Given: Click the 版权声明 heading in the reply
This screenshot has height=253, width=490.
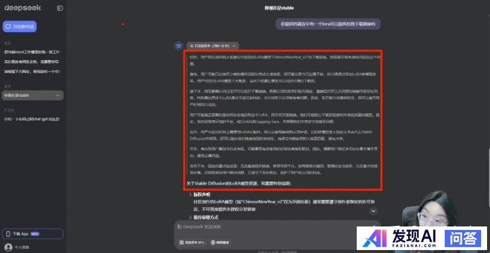Looking at the screenshot, I should (202, 195).
